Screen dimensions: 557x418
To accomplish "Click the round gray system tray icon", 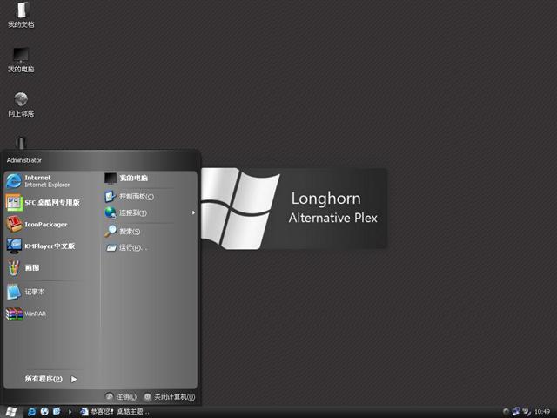I will 507,412.
